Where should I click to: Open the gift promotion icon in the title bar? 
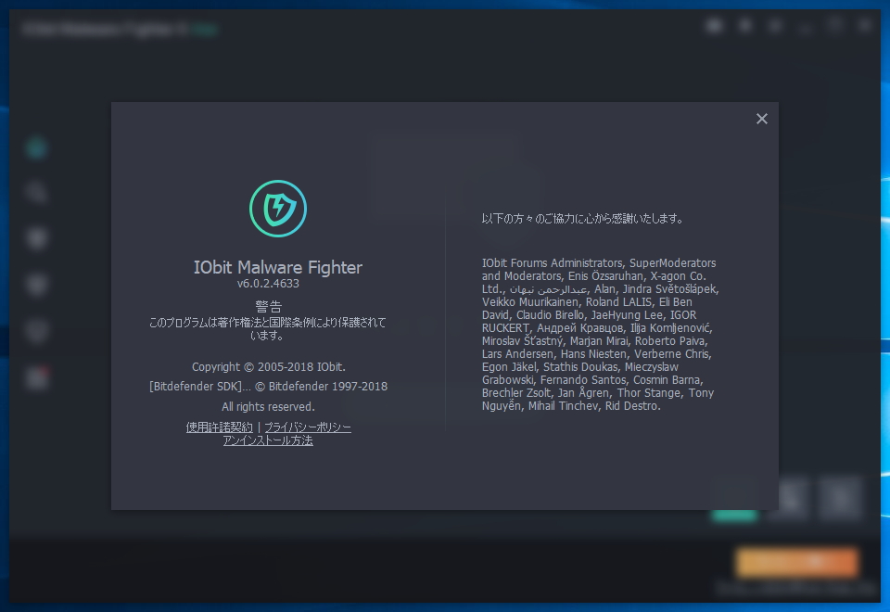[714, 25]
